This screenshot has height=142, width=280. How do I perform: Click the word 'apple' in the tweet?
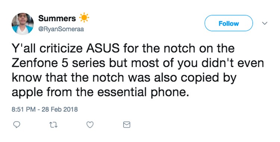28,93
